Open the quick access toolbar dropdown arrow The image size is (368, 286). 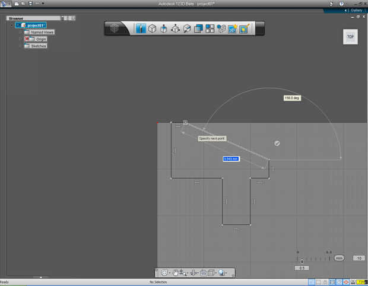pyautogui.click(x=43, y=4)
